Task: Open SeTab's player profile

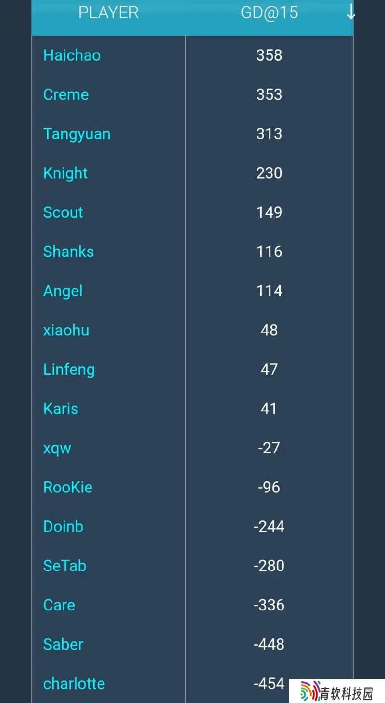Action: pos(64,566)
